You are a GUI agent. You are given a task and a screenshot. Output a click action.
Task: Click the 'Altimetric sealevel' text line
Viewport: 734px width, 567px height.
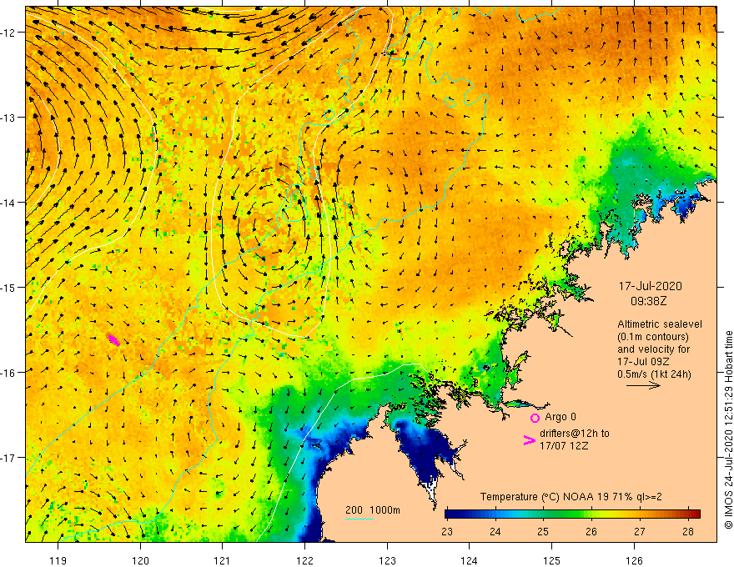click(x=660, y=324)
